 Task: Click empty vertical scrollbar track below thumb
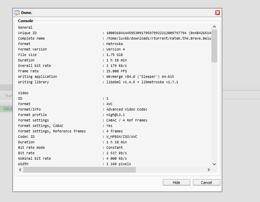click(x=214, y=113)
